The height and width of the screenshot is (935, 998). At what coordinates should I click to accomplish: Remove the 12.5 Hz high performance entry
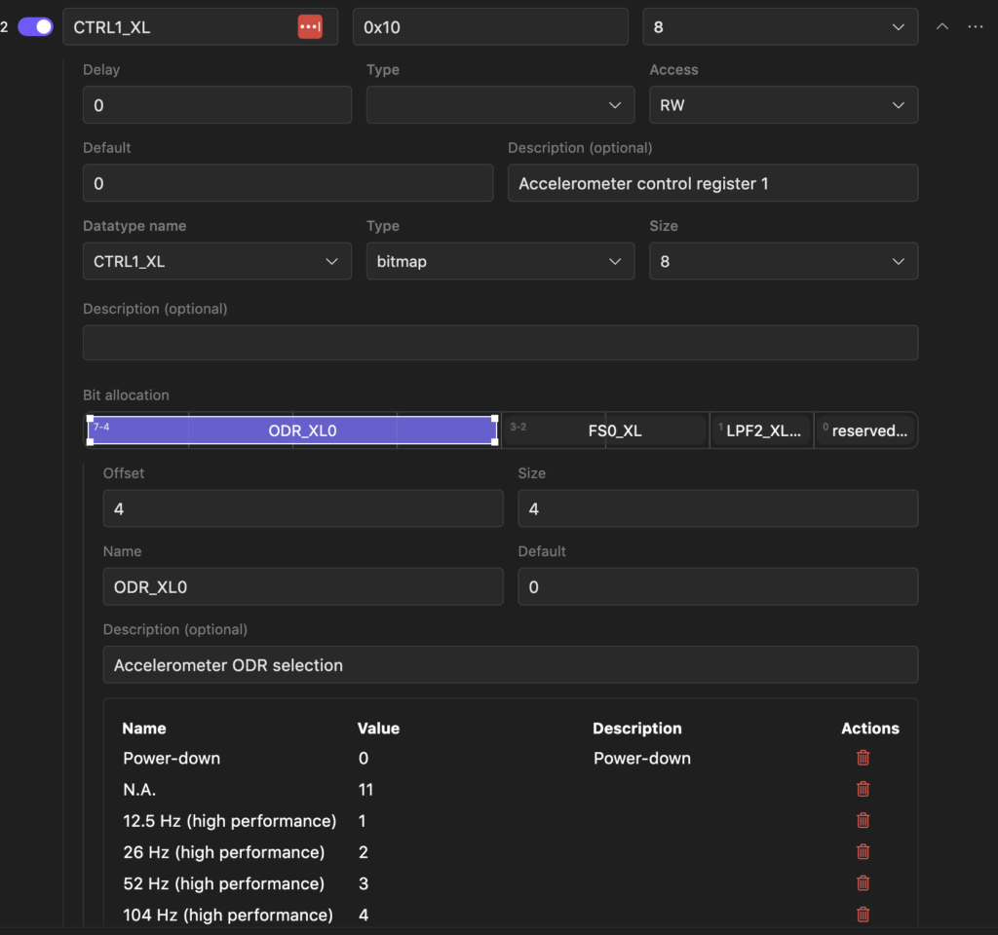(x=863, y=821)
